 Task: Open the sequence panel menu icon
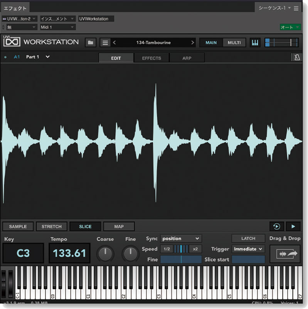pos(296,8)
